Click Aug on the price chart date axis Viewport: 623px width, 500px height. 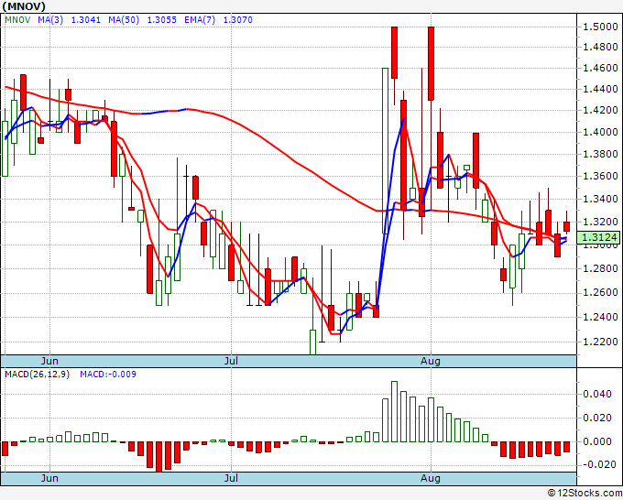coord(431,362)
